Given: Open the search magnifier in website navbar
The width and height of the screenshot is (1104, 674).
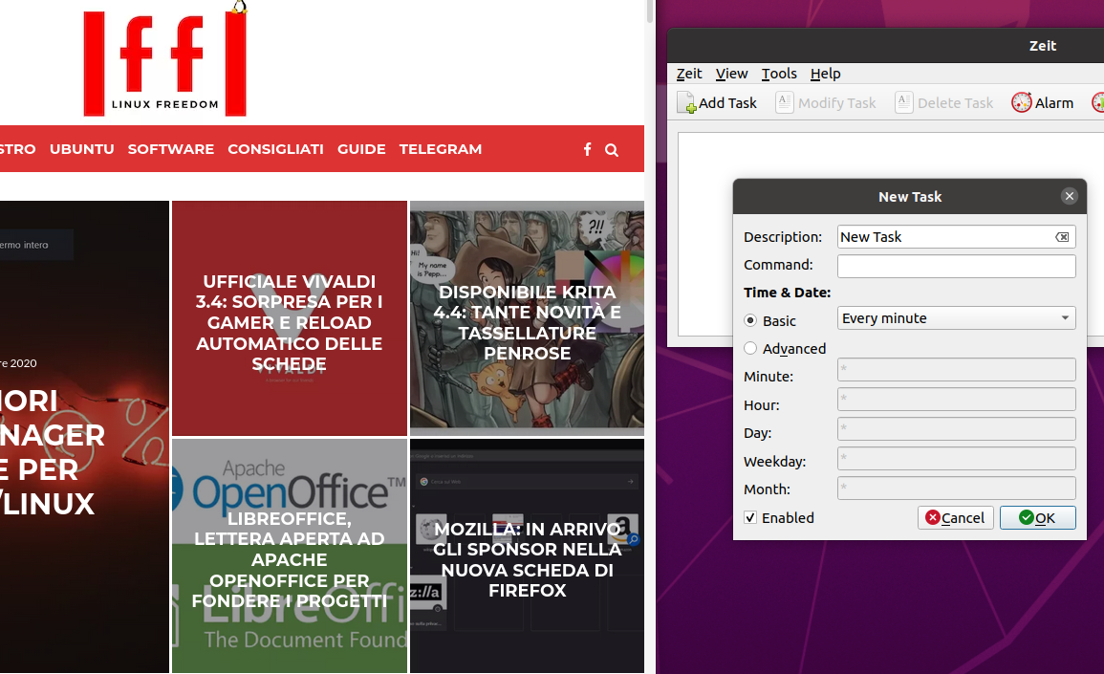Looking at the screenshot, I should coord(612,150).
